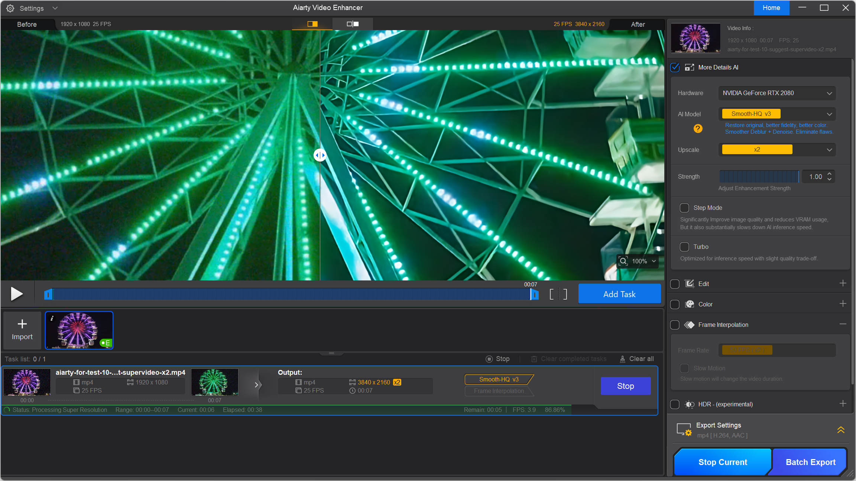This screenshot has width=856, height=481.
Task: Click the Strength slider bar
Action: [759, 176]
